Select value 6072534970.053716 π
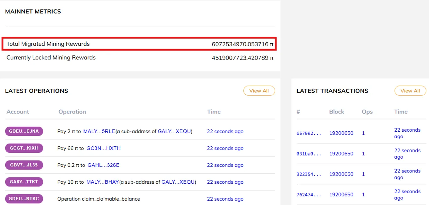The height and width of the screenshot is (205, 429). point(242,44)
